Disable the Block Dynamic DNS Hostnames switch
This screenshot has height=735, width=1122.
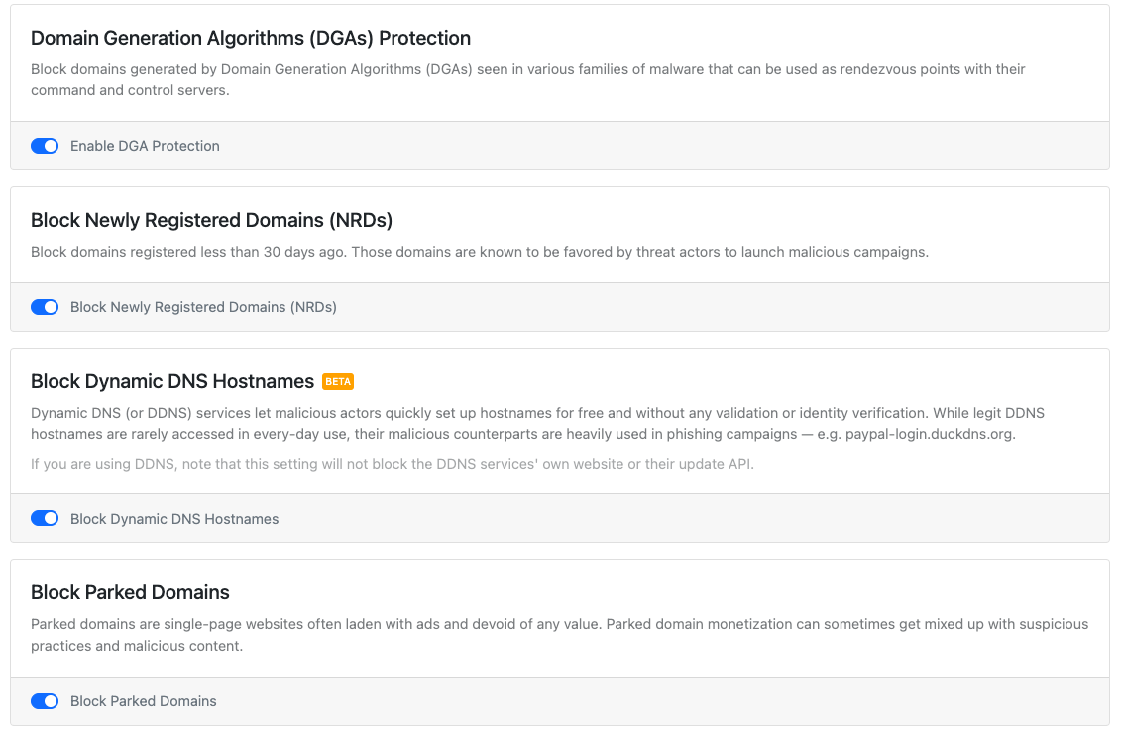click(x=45, y=518)
